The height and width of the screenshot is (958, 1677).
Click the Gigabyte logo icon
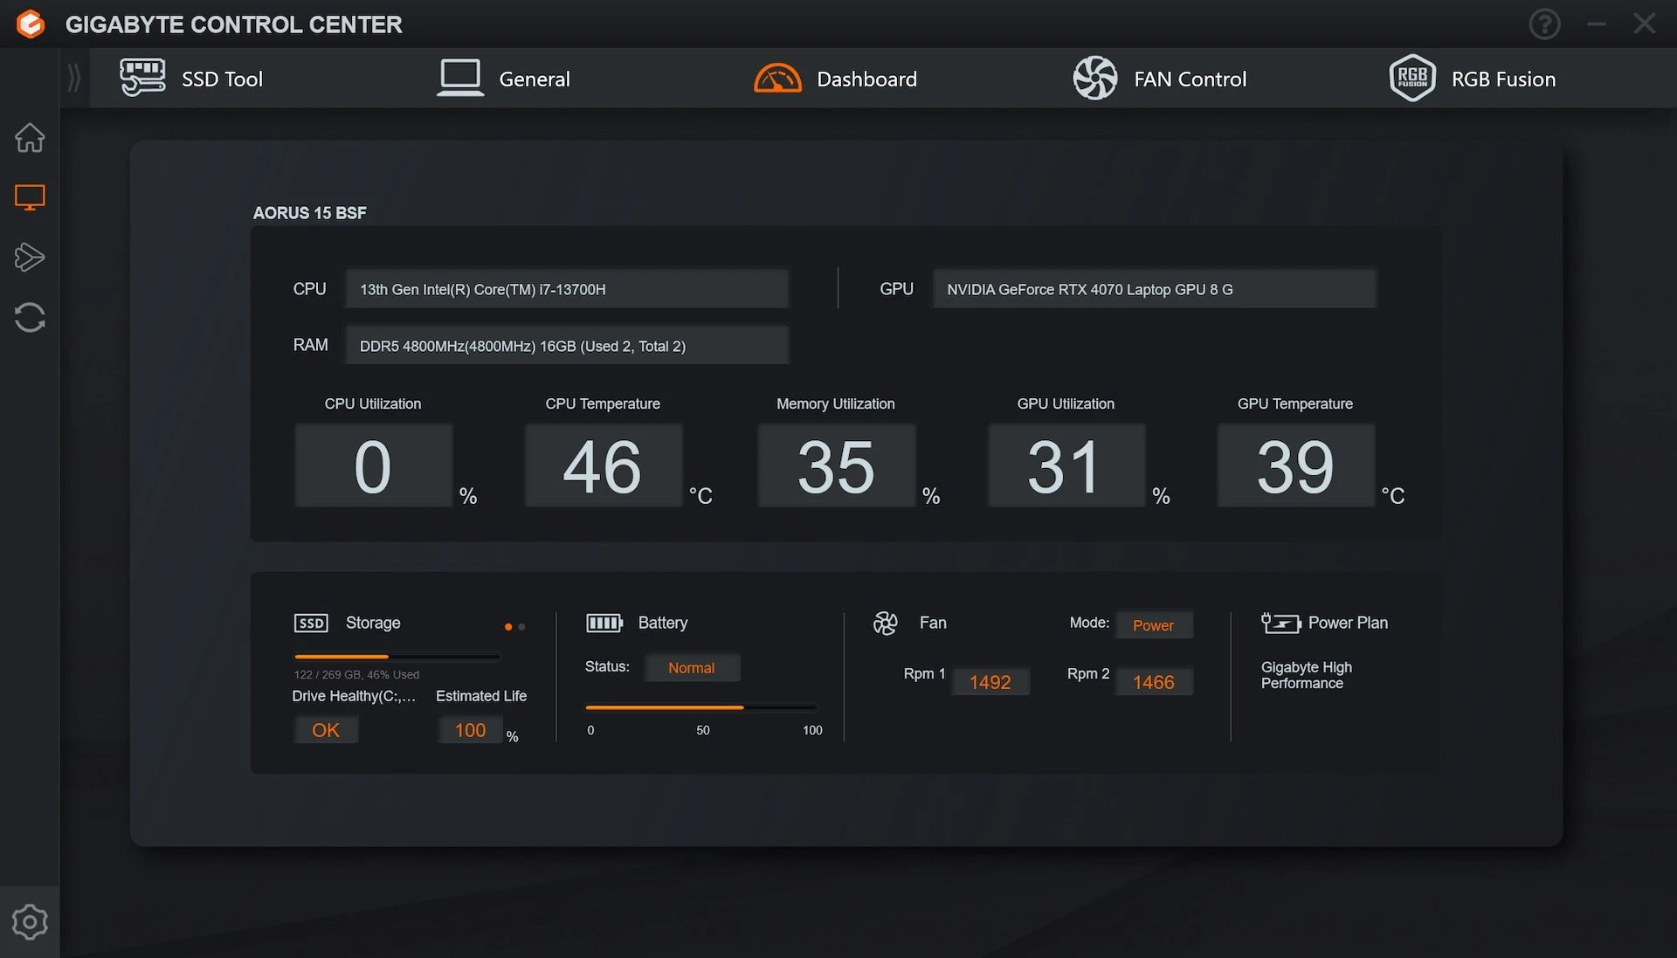31,24
